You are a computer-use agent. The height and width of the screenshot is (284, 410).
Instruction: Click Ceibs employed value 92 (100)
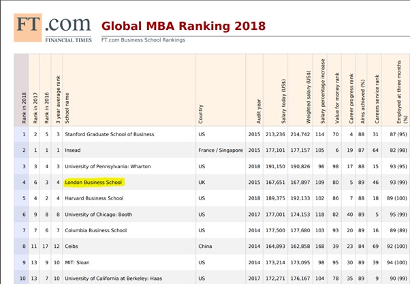click(397, 247)
